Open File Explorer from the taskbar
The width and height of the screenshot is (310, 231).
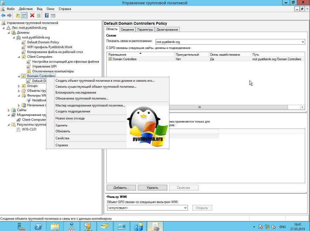(x=55, y=226)
